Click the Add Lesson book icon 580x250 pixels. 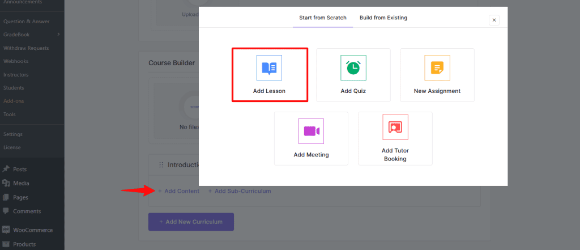(269, 68)
